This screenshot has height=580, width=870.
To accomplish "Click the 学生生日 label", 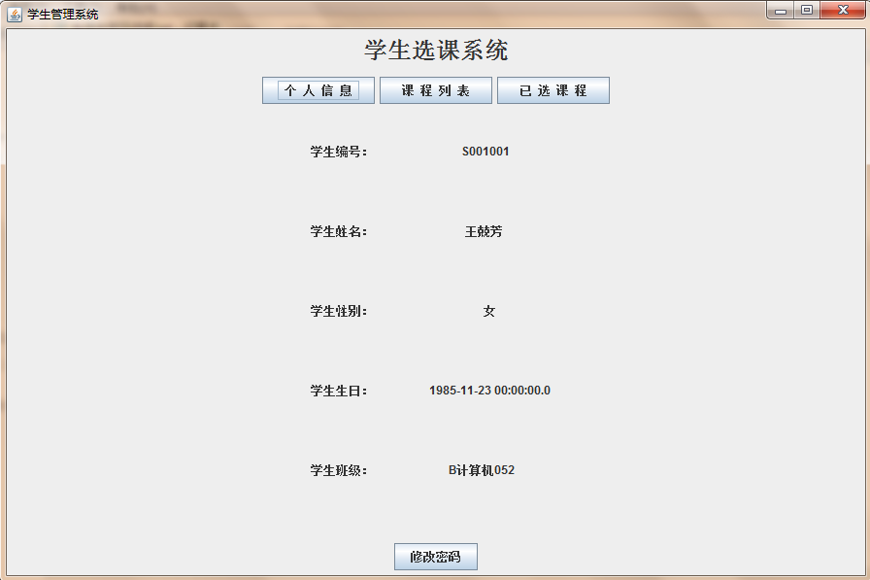I will [339, 391].
